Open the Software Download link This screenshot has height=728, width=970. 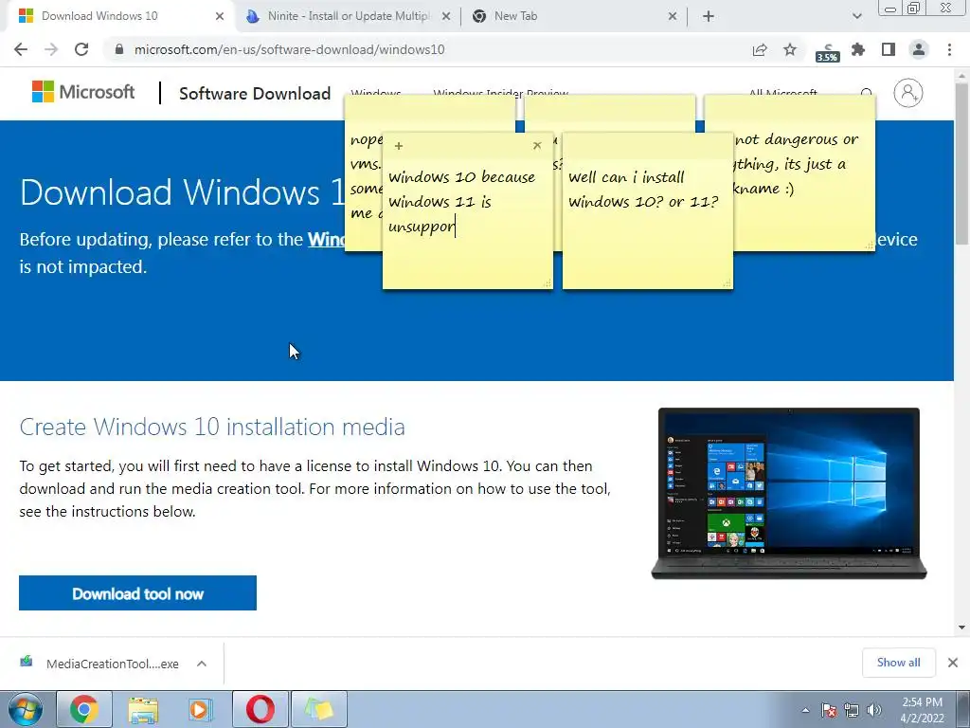coord(255,94)
